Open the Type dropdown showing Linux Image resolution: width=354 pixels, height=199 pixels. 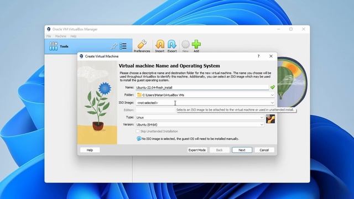click(200, 117)
